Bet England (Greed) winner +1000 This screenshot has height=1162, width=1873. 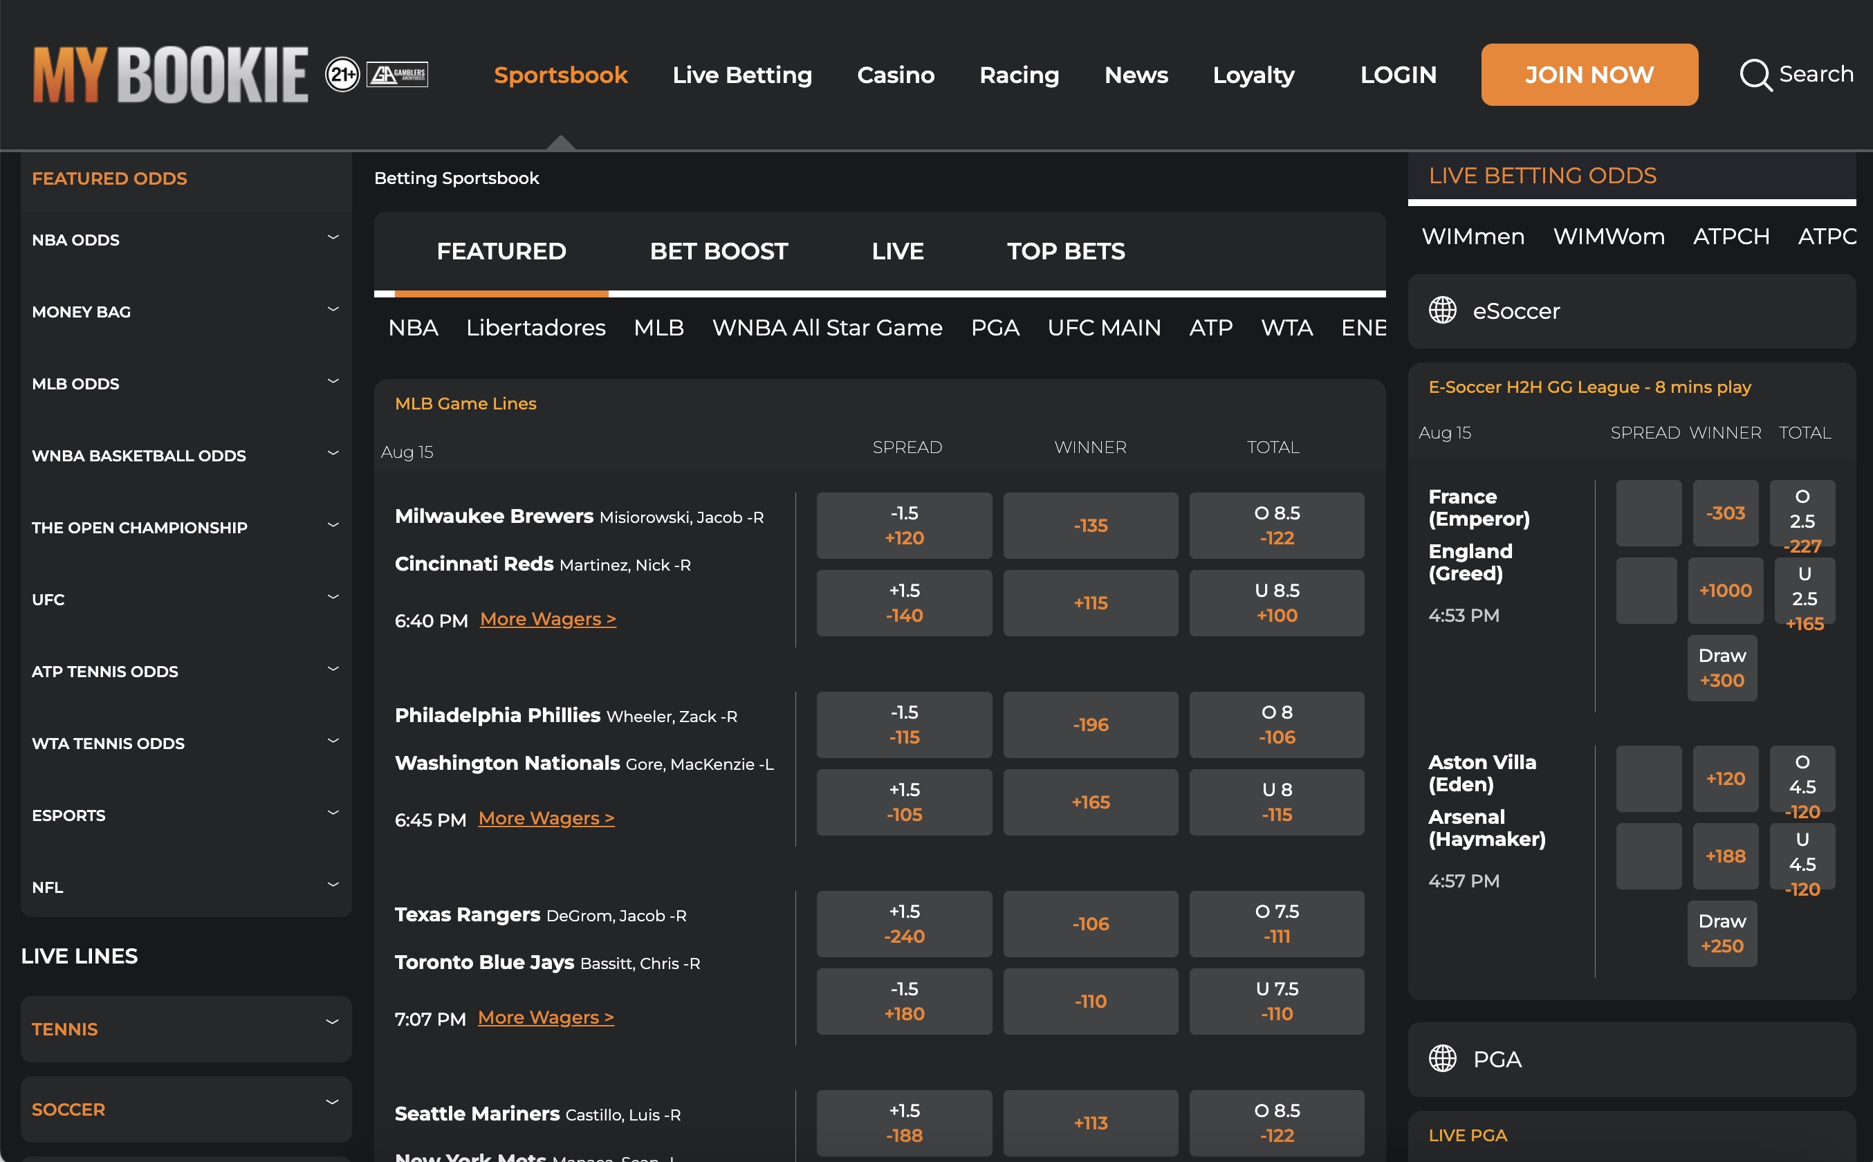pos(1726,590)
